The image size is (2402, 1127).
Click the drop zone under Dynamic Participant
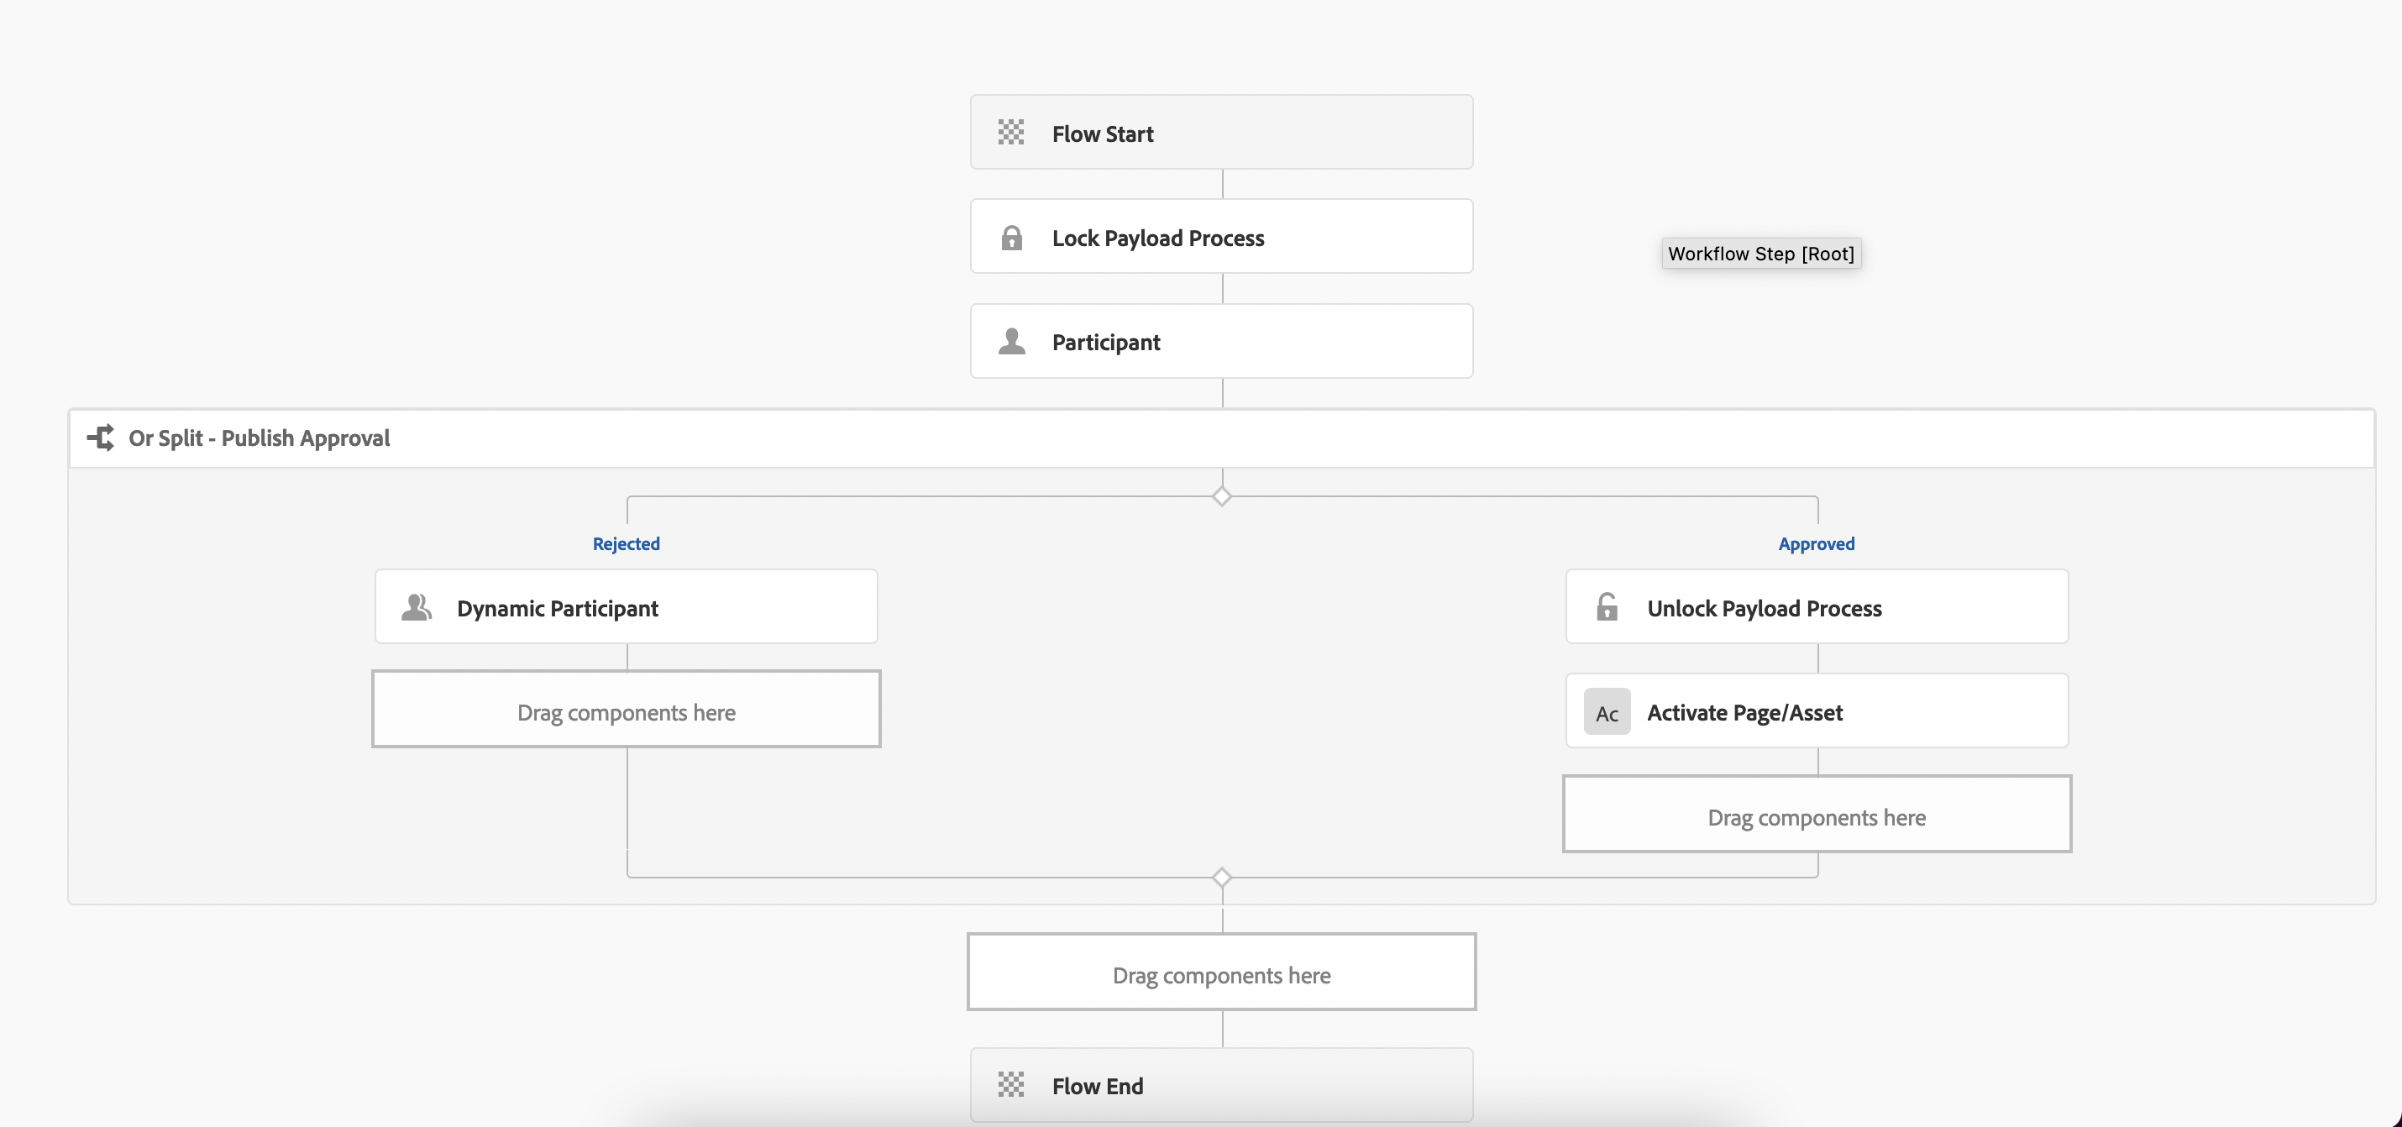pyautogui.click(x=626, y=710)
